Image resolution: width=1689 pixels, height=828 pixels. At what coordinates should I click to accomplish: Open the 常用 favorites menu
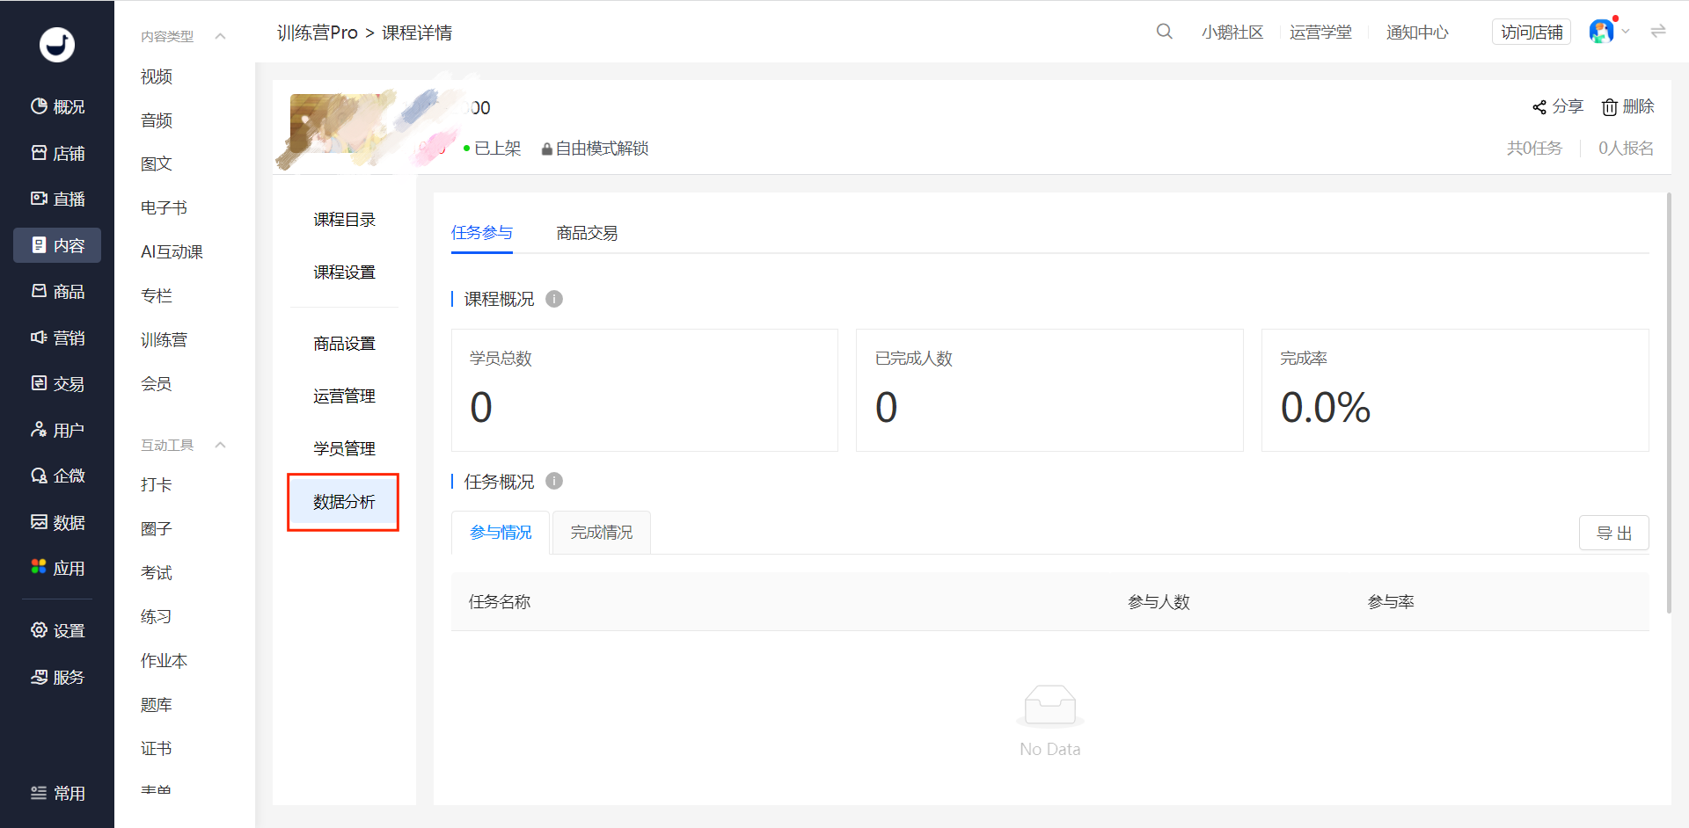click(x=57, y=793)
